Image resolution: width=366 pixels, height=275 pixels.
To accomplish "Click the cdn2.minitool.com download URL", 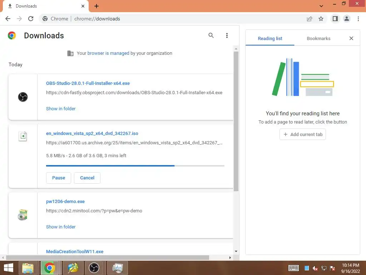I will 94,211.
